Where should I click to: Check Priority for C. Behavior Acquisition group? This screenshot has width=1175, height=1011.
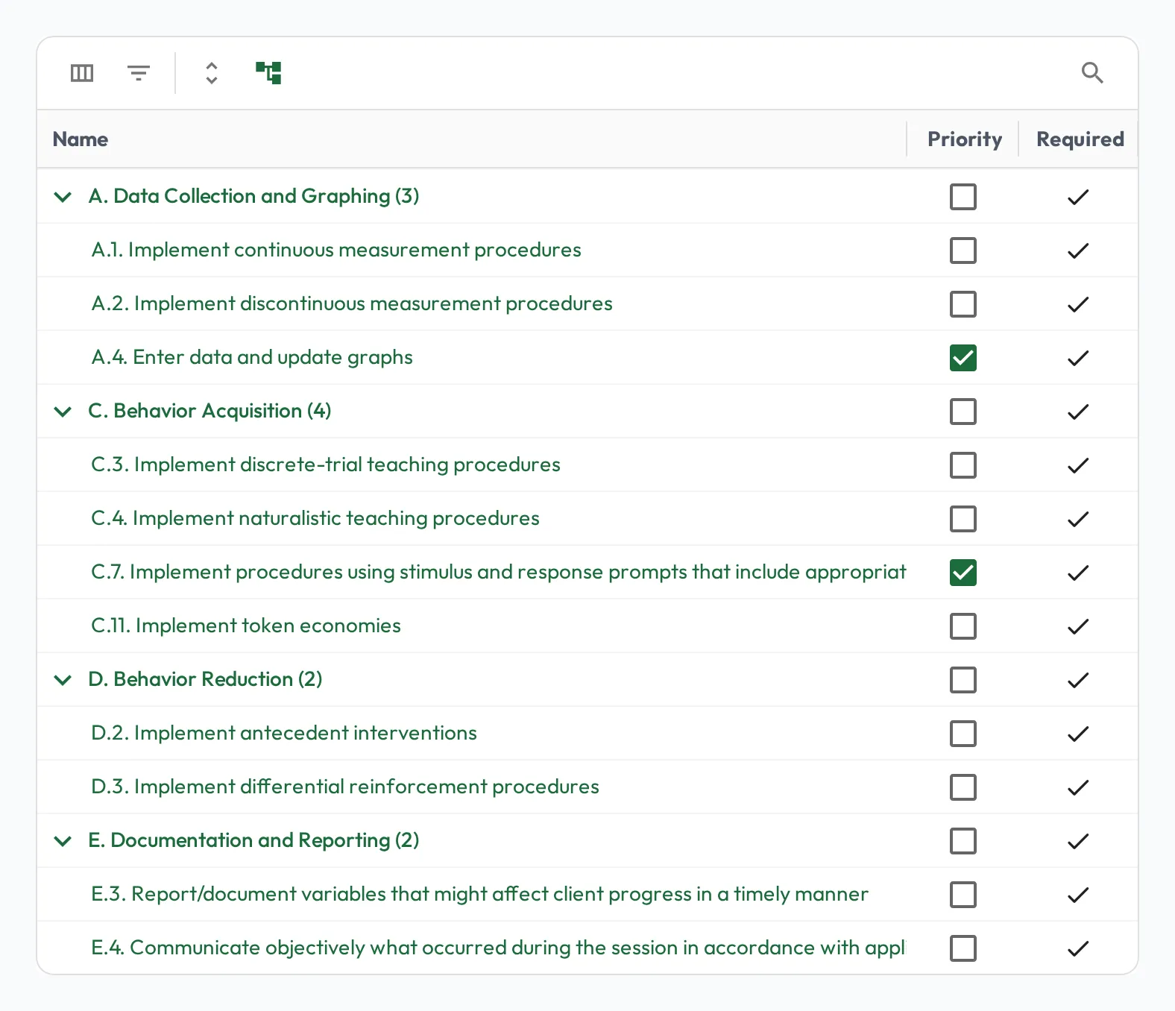click(x=963, y=412)
